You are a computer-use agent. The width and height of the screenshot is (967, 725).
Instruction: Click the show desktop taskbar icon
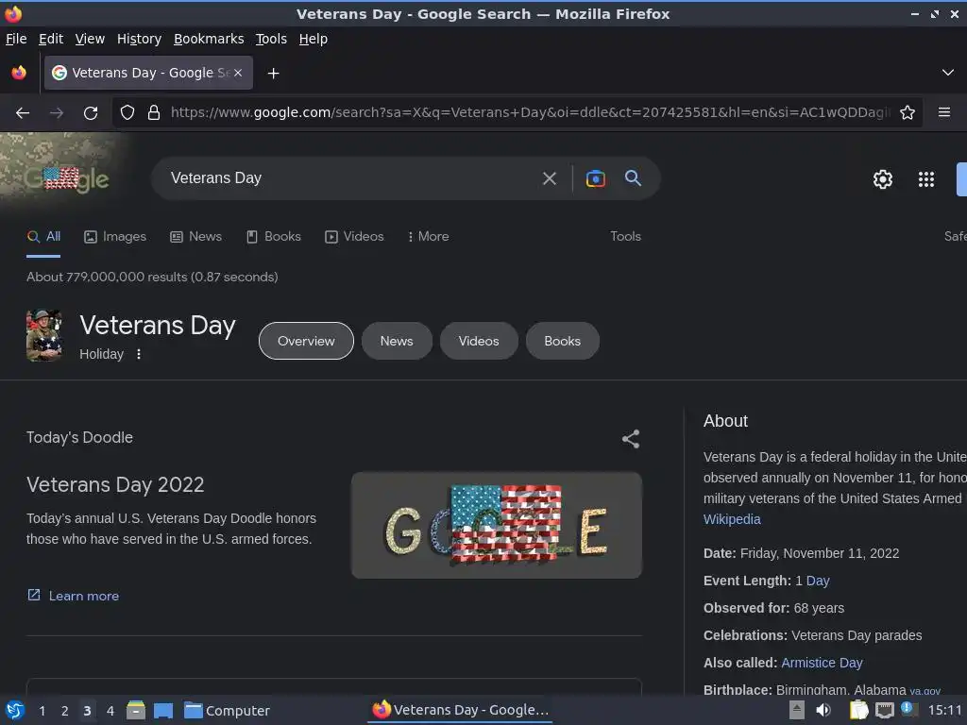(163, 711)
